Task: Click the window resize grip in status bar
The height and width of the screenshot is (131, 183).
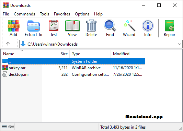Action: 181,129
